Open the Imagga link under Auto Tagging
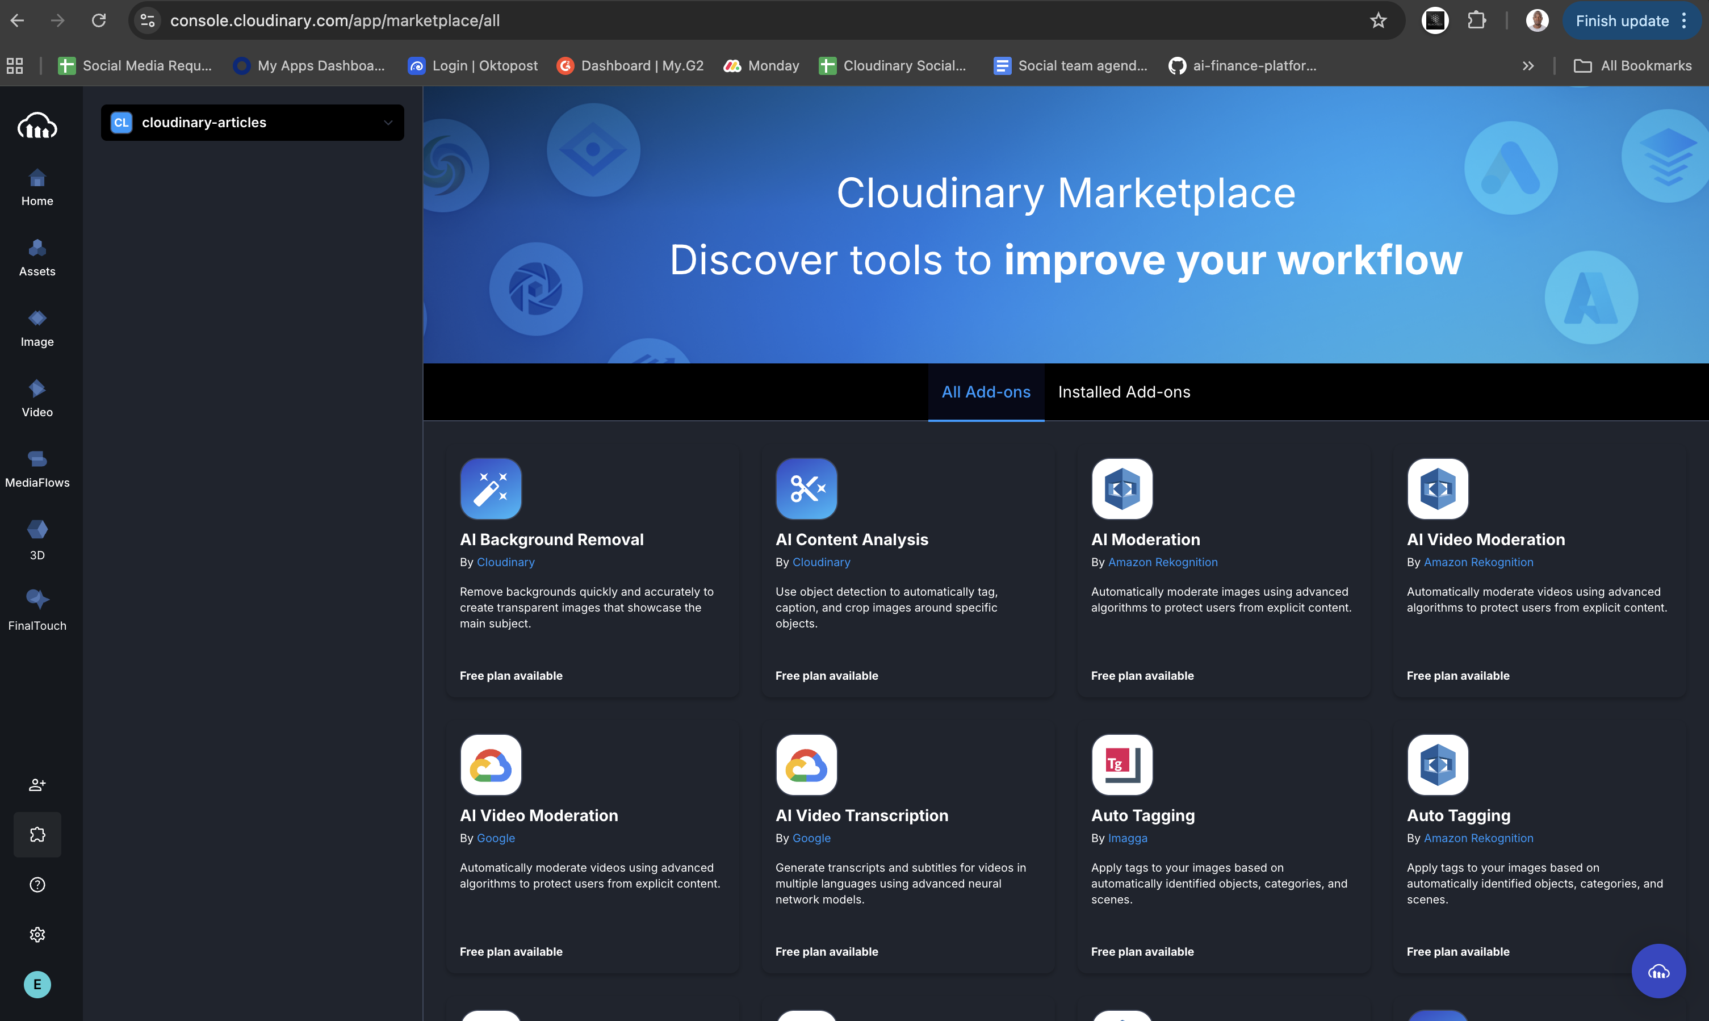The height and width of the screenshot is (1021, 1709). [x=1127, y=838]
